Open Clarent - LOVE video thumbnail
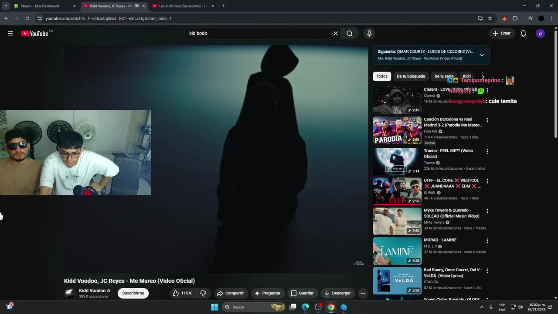This screenshot has width=558, height=314. tap(397, 100)
